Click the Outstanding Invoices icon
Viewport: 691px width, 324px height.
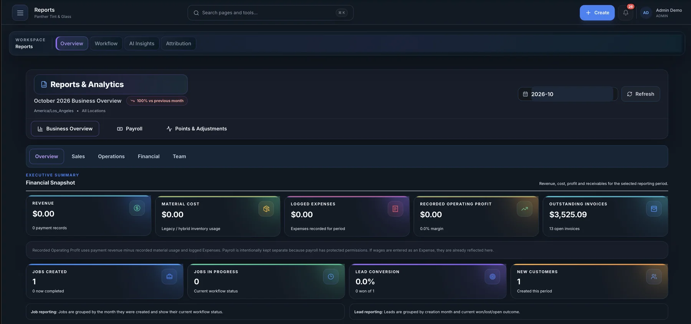pos(654,209)
